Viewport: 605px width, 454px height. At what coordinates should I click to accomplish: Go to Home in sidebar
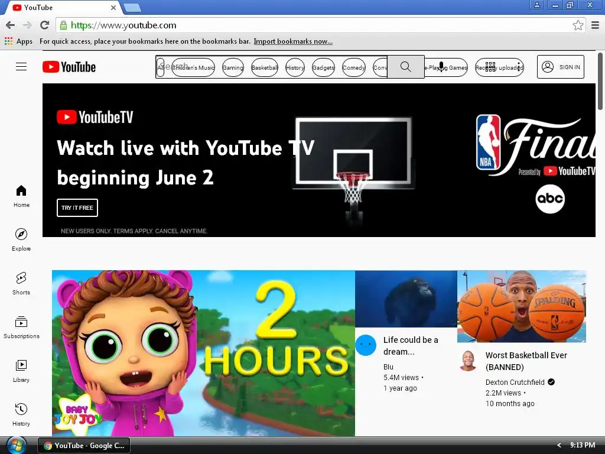(21, 196)
